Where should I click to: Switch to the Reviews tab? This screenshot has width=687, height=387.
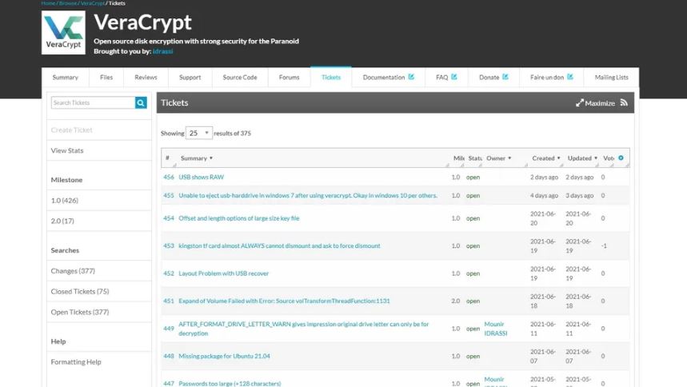[146, 77]
